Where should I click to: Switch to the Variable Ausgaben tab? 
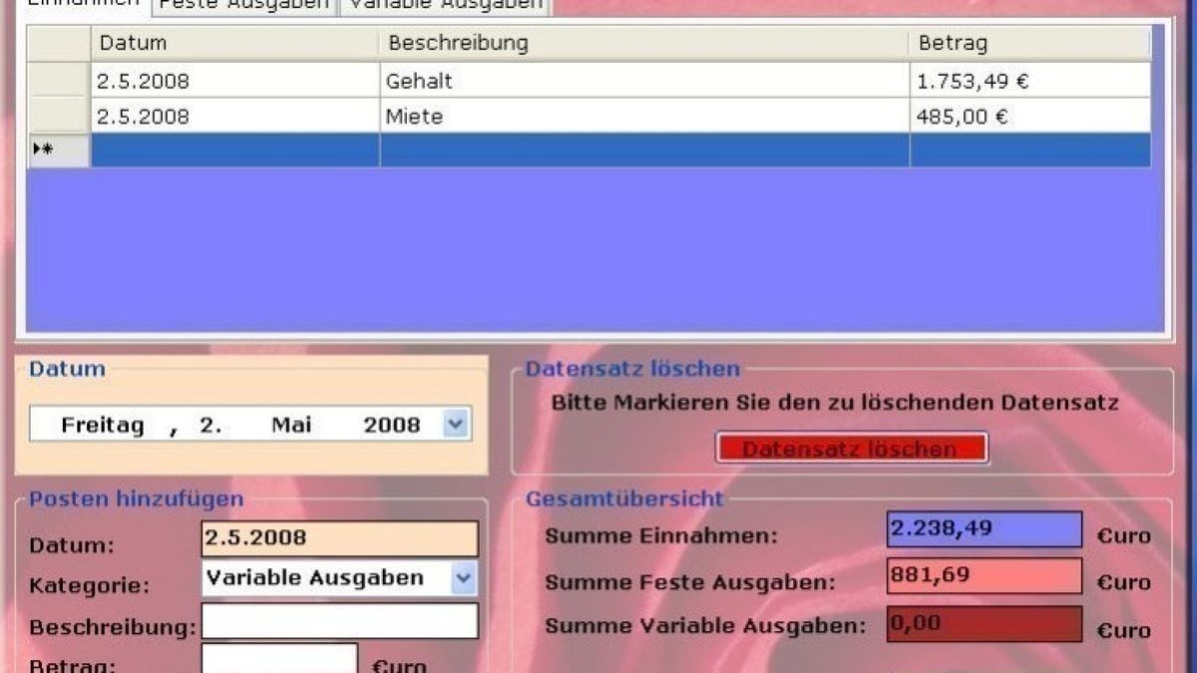point(442,5)
